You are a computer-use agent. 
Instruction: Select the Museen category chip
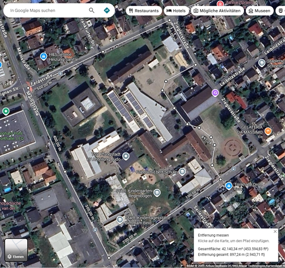[259, 10]
